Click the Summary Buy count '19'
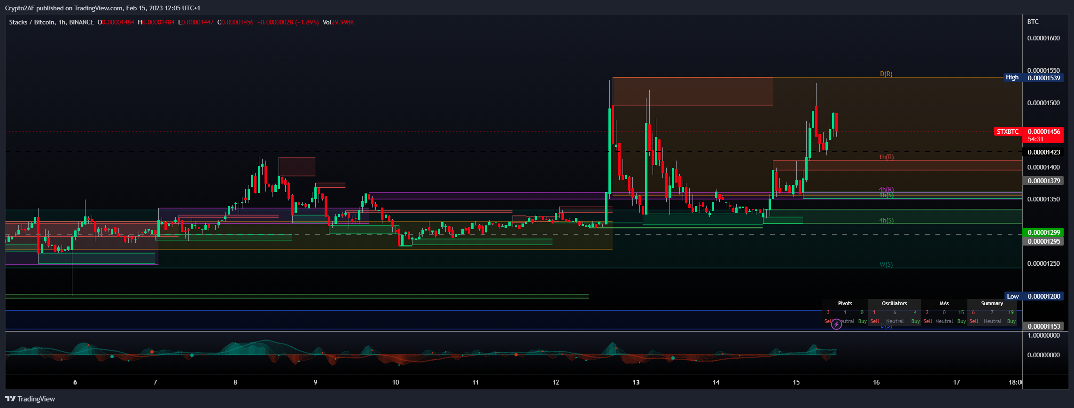Viewport: 1074px width, 408px height. pos(1011,312)
